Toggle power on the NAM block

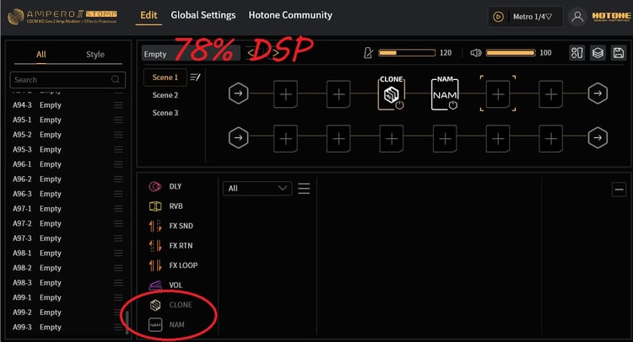tap(453, 105)
